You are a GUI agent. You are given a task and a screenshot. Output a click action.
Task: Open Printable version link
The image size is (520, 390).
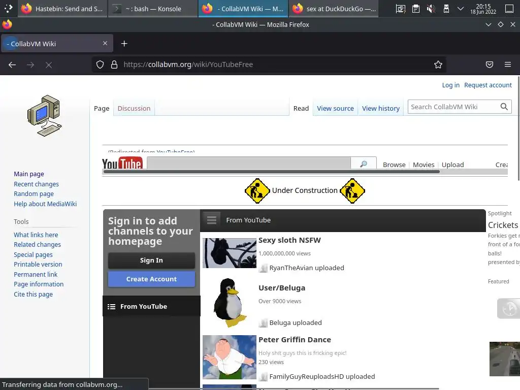(x=38, y=265)
